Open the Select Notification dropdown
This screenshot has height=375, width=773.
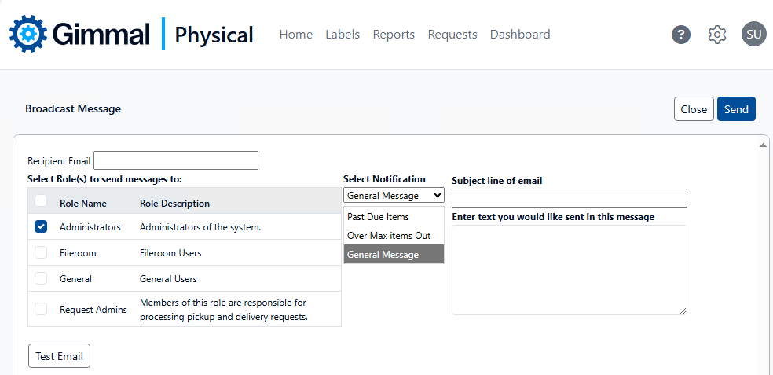coord(394,196)
